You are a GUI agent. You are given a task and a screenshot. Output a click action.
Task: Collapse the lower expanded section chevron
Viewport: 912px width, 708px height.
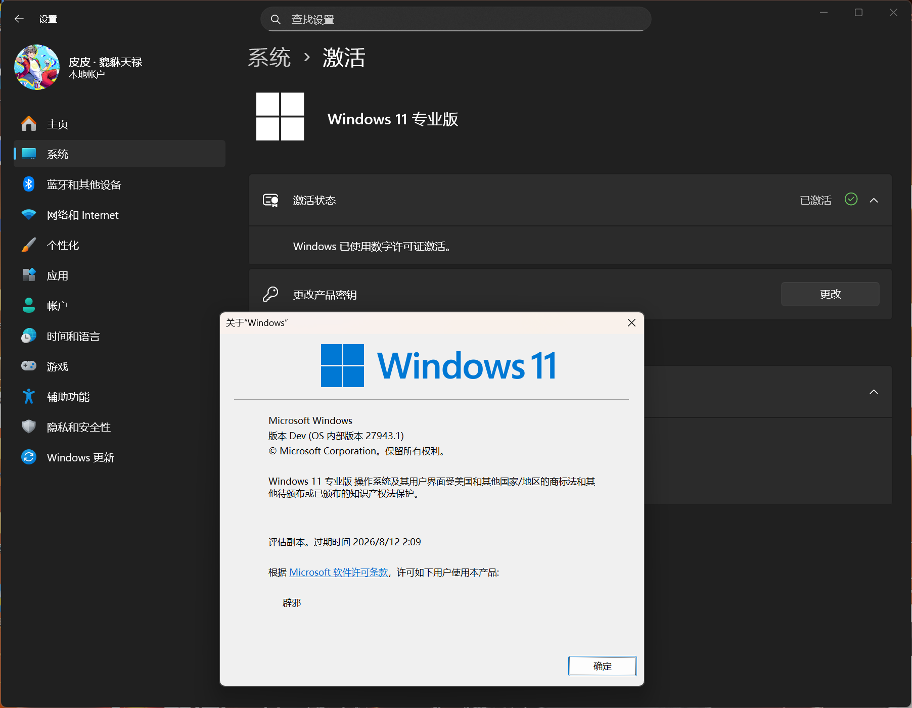click(874, 392)
